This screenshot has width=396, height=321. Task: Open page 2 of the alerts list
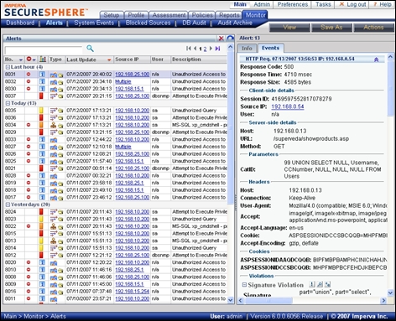click(205, 49)
